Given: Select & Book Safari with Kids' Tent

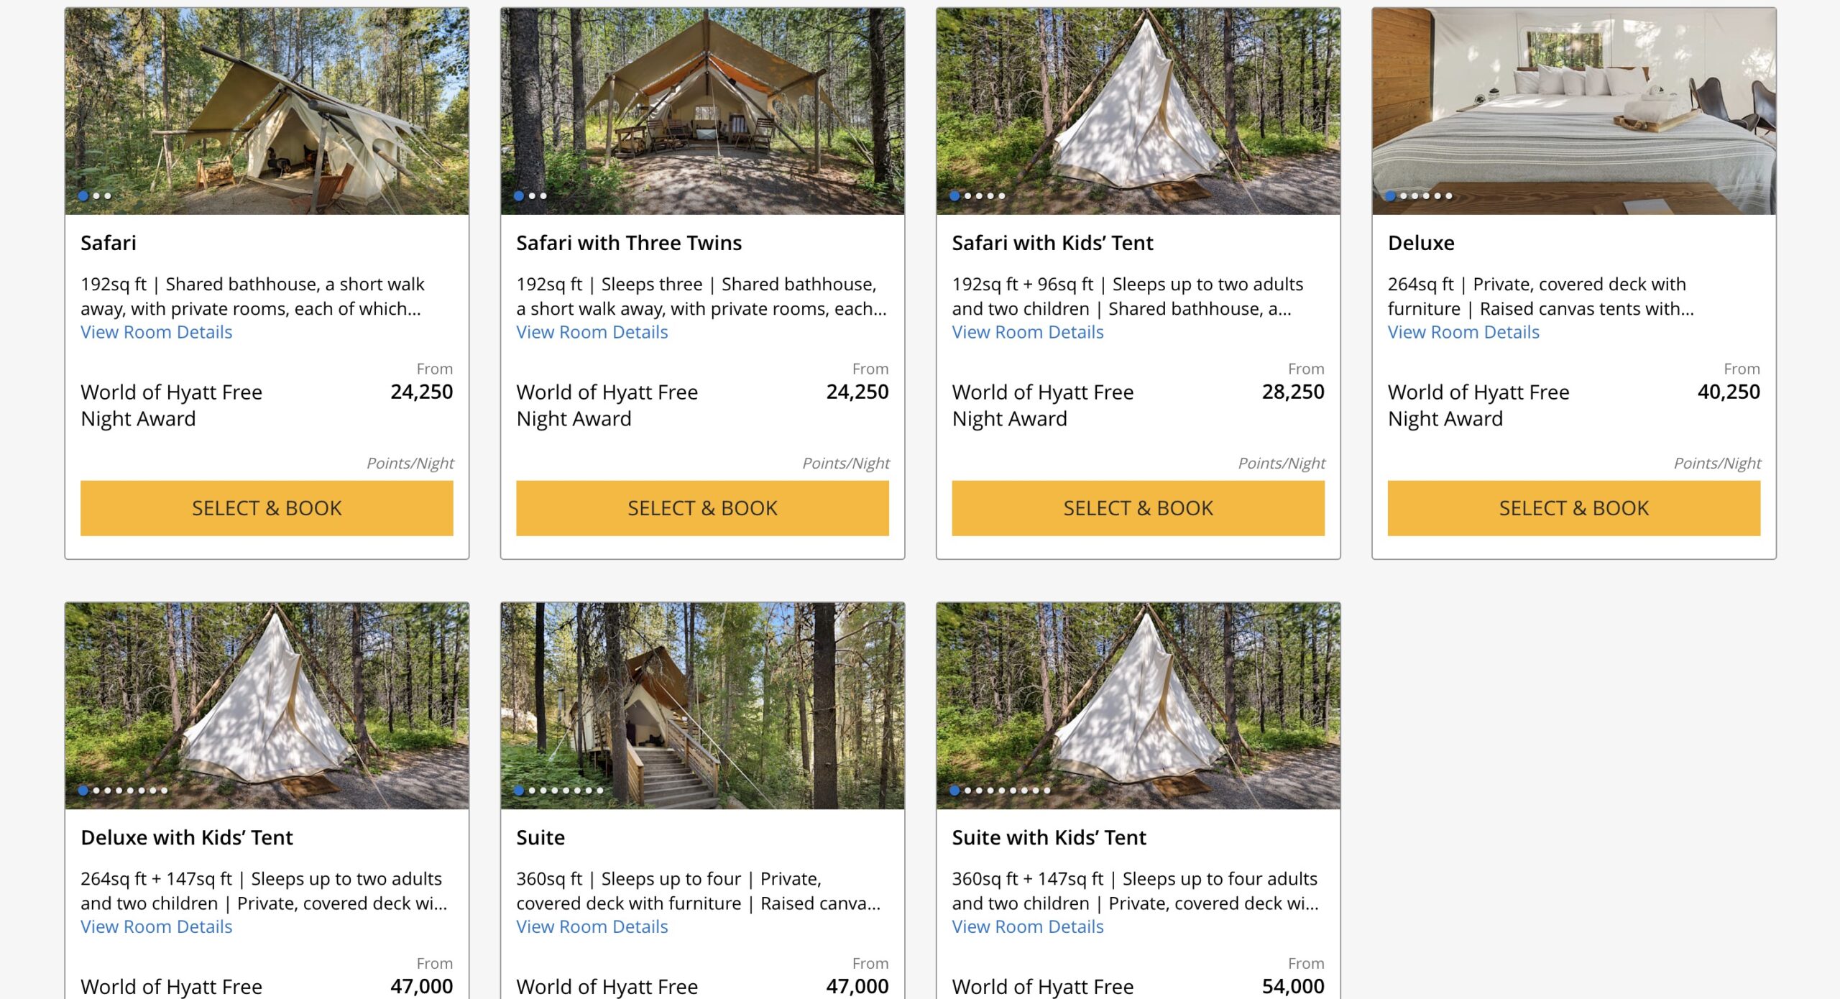Looking at the screenshot, I should [x=1138, y=508].
